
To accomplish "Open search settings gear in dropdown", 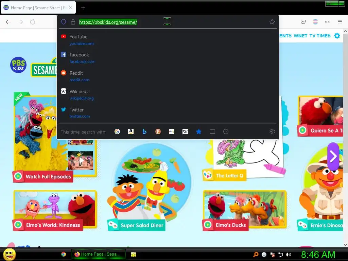I will tap(272, 132).
